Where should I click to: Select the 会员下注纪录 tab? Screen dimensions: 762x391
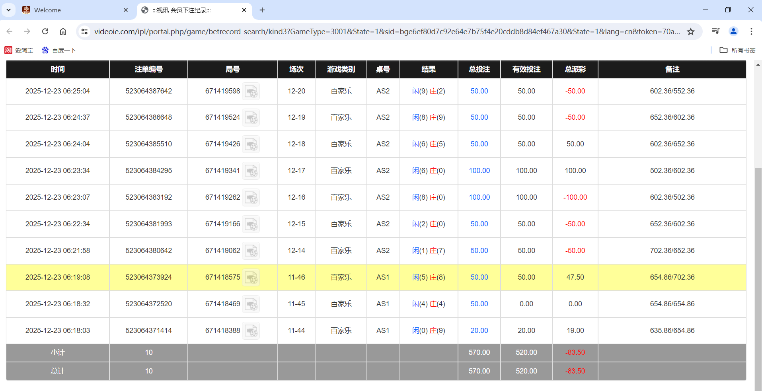tap(187, 10)
